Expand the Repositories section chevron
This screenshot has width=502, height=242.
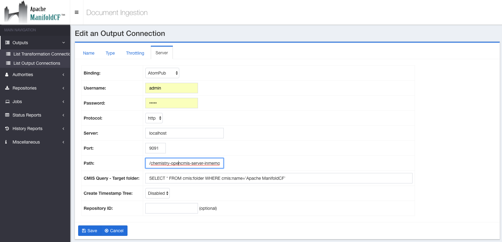tap(63, 88)
